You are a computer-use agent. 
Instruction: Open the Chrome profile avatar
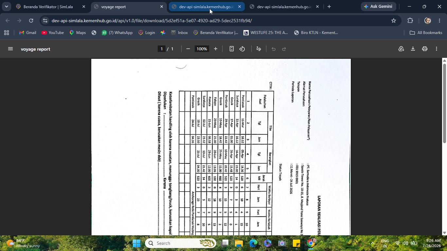coord(428,21)
